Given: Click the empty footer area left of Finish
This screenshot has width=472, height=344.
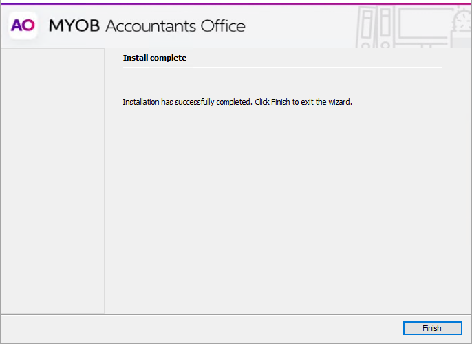Looking at the screenshot, I should coord(200,328).
